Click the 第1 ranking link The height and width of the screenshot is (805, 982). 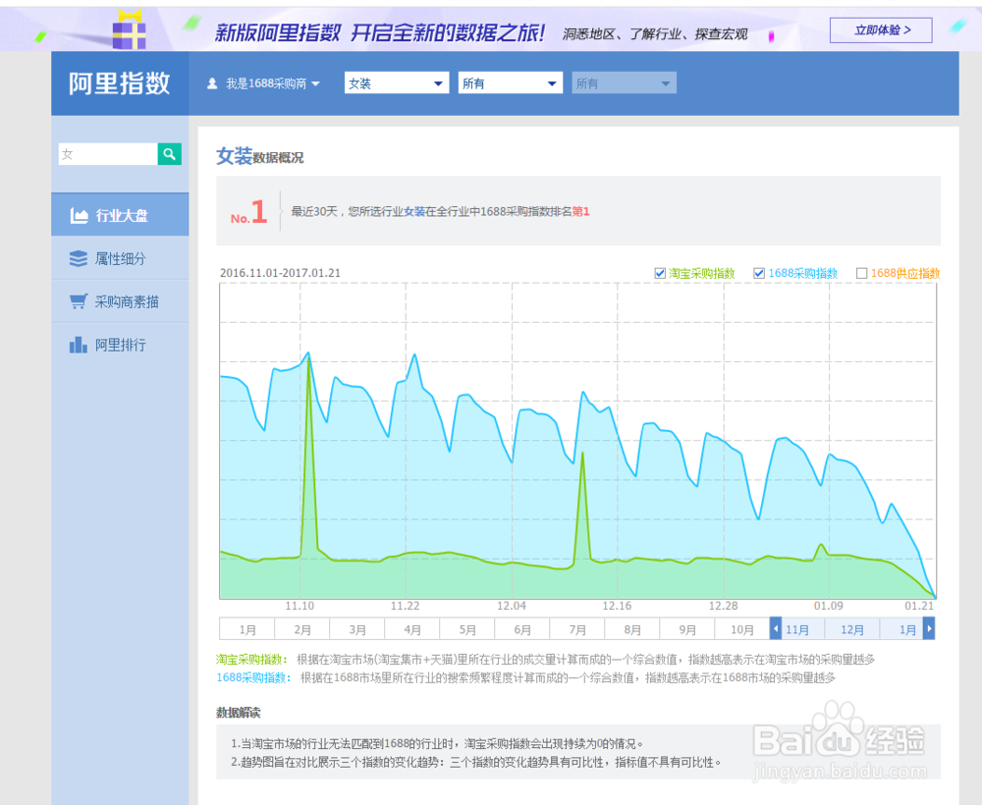[x=580, y=212]
